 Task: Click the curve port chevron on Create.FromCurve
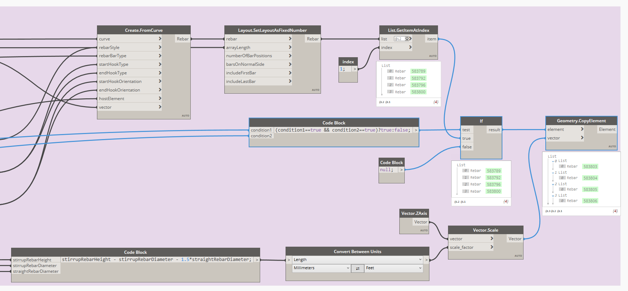click(160, 39)
